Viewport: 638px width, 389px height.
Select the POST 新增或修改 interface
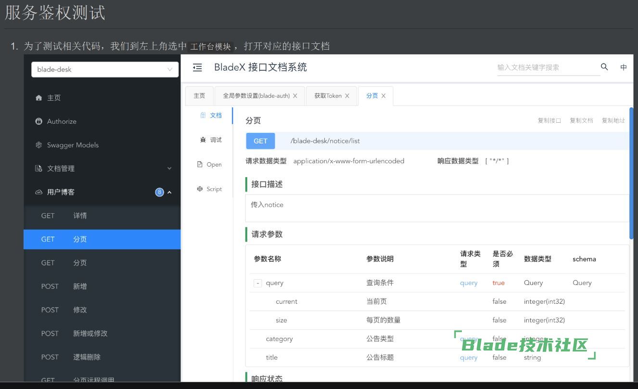pyautogui.click(x=102, y=334)
